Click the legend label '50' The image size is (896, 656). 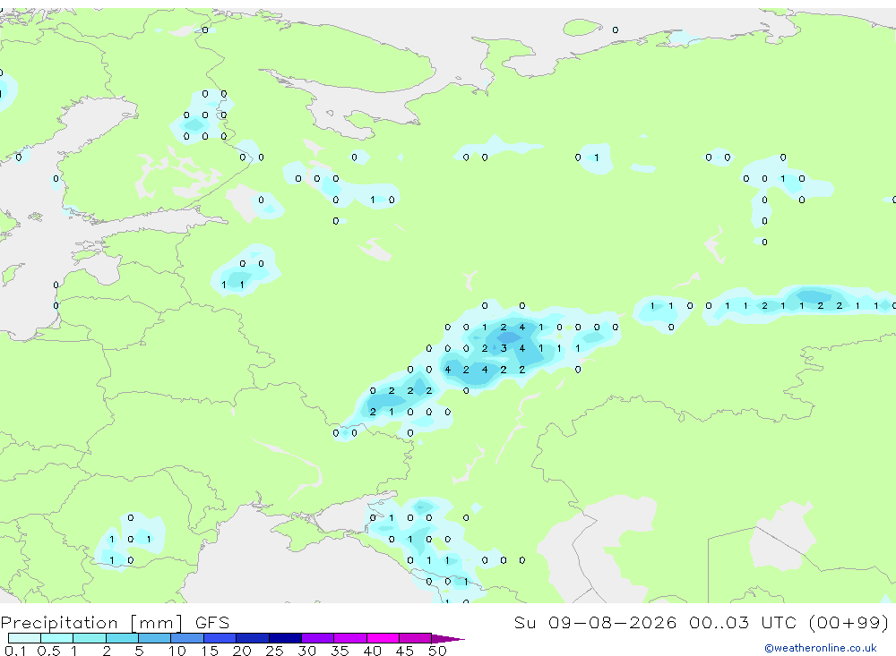[437, 651]
